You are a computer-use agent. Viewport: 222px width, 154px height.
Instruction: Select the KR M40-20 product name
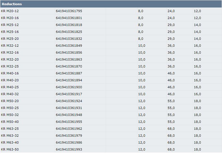tap(10, 80)
